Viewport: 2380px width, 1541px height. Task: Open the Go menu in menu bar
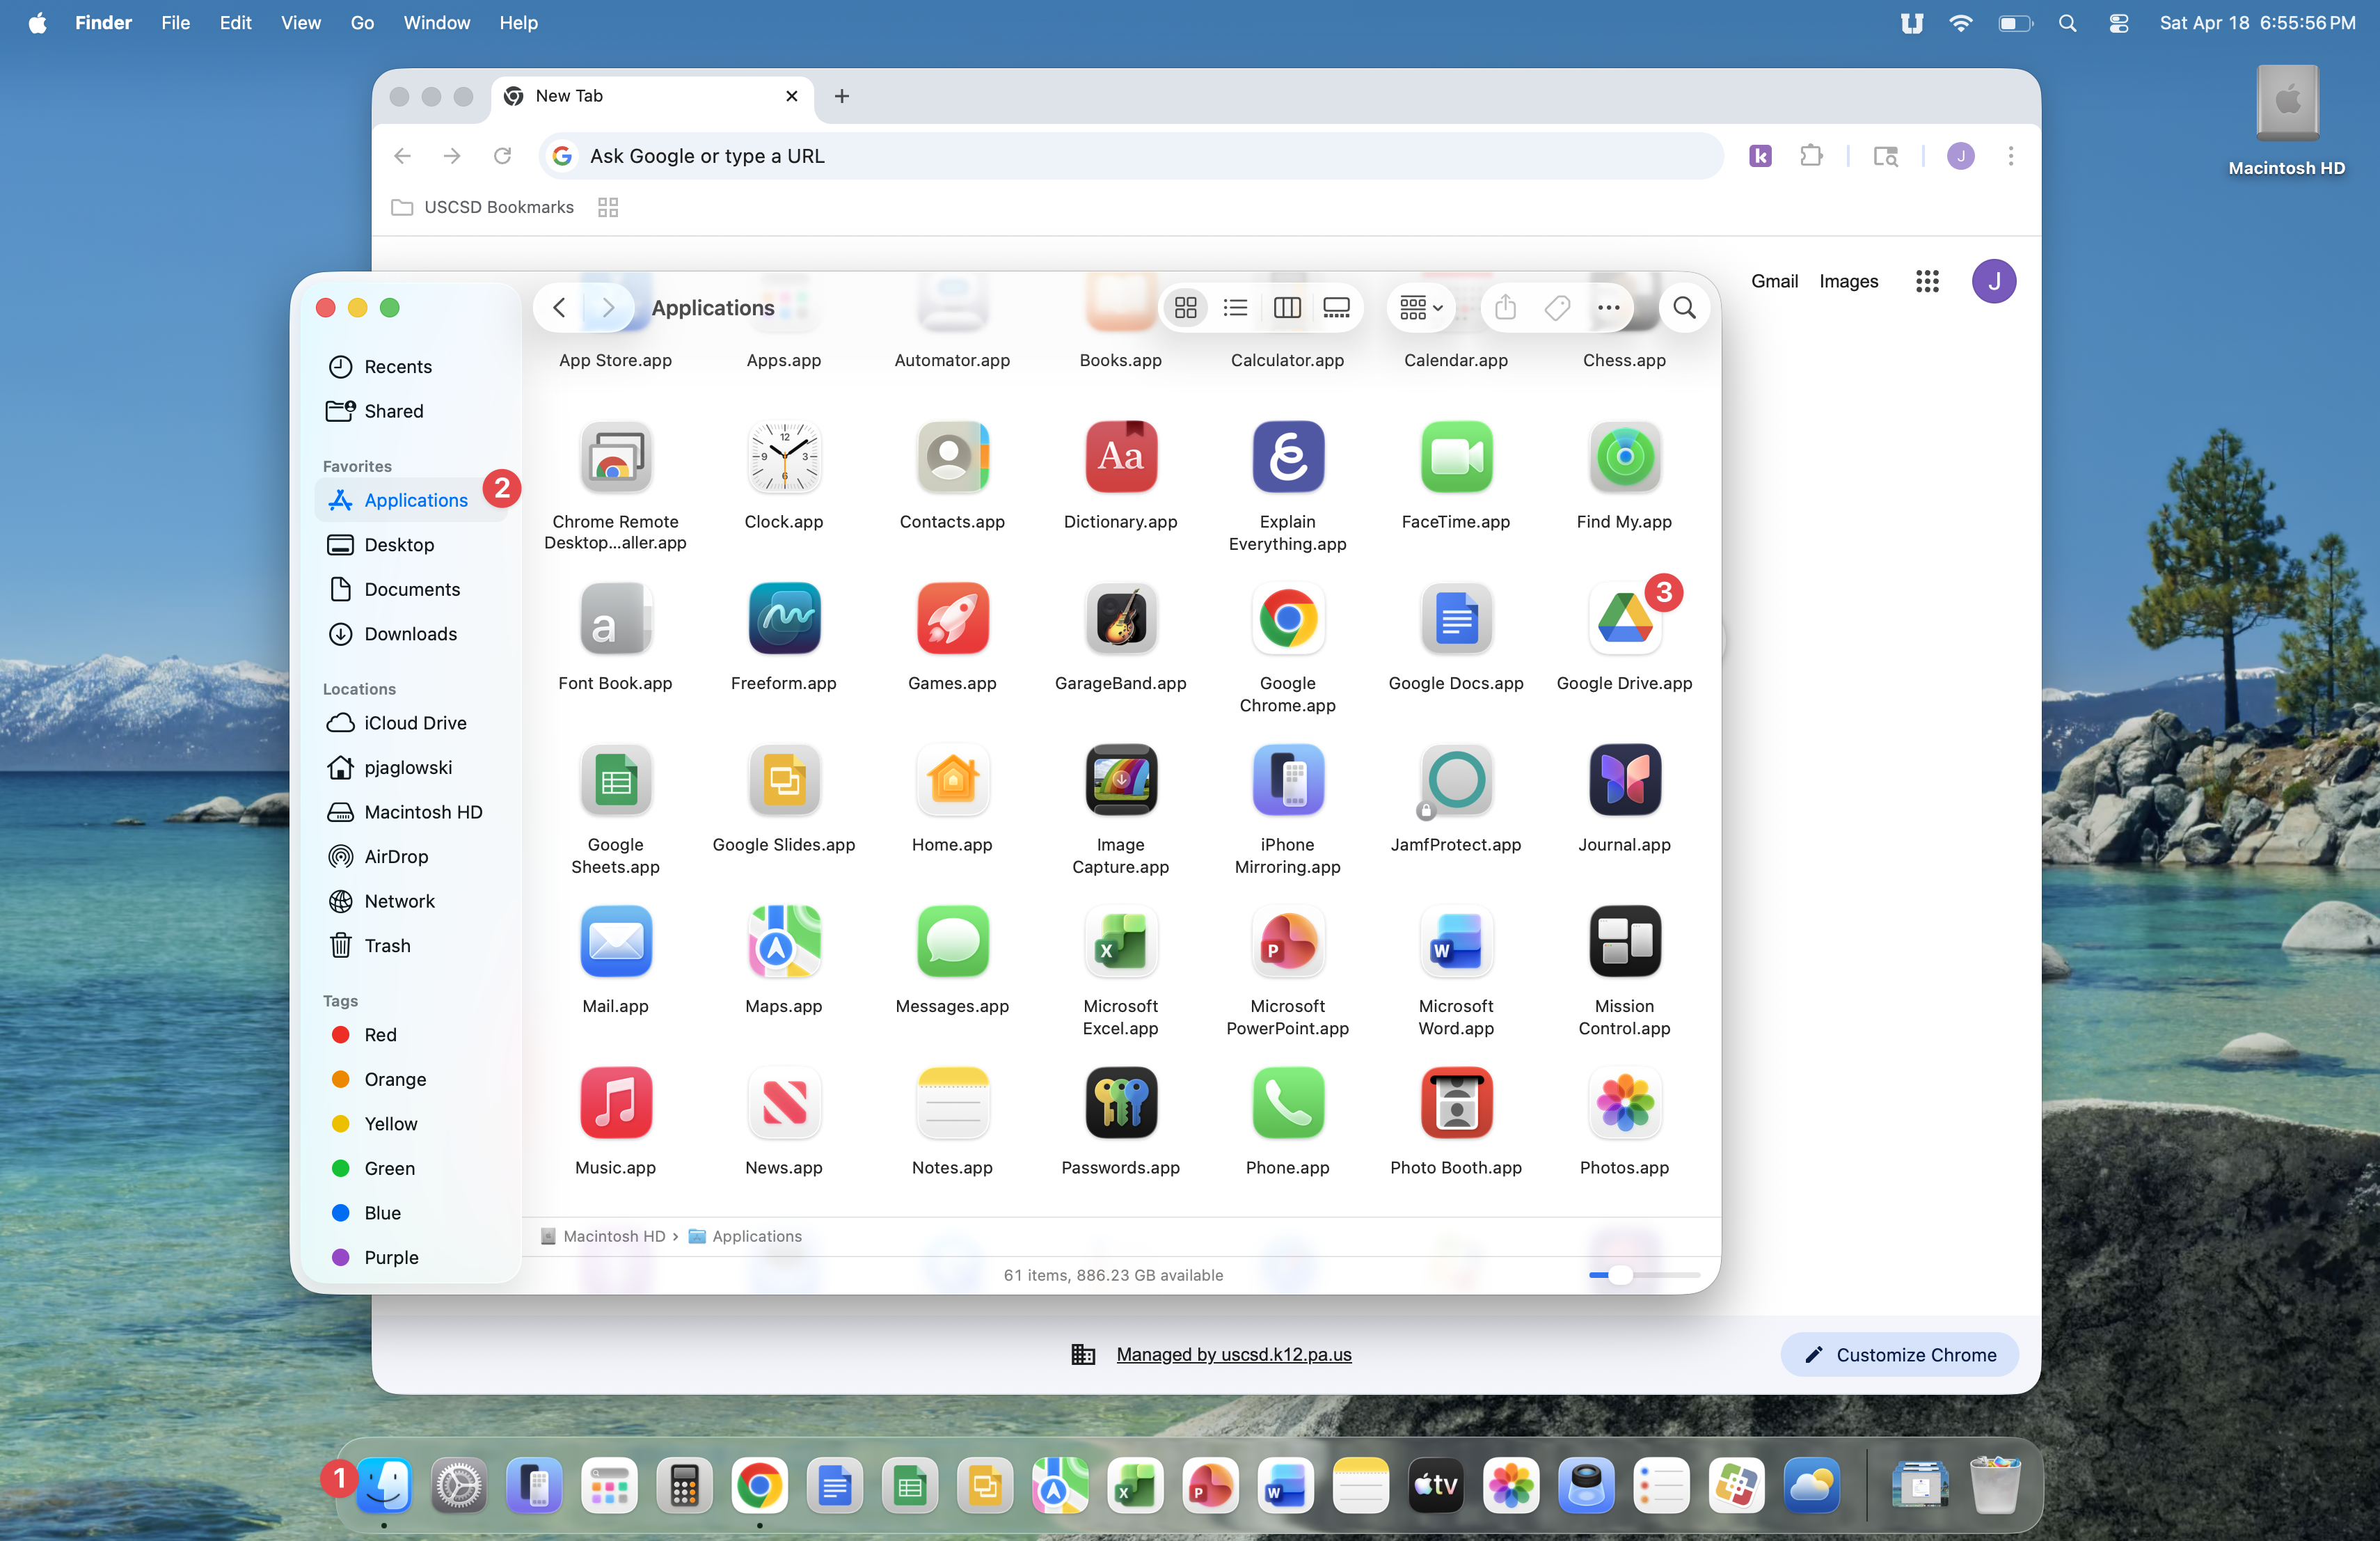click(x=362, y=22)
